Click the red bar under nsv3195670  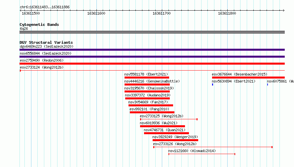147,91
